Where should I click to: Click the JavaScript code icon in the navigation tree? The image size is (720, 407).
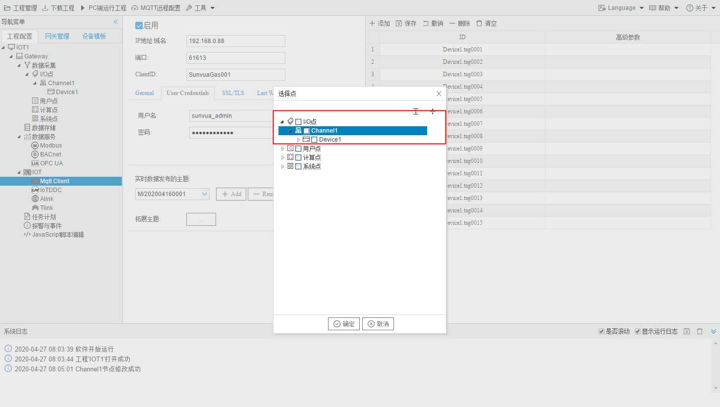tap(27, 235)
